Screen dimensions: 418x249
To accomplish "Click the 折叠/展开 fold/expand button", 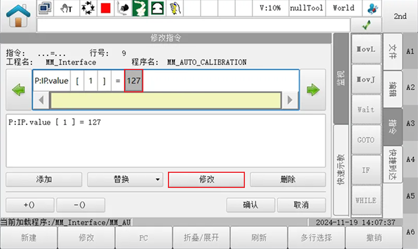I will pos(201,238).
